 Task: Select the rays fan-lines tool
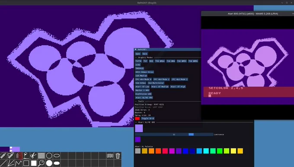(x=11, y=163)
